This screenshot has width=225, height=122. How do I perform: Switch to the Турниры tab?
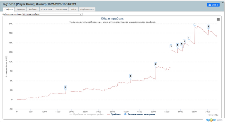(x=21, y=9)
